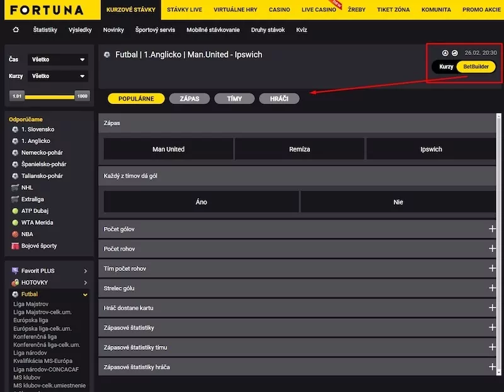Image resolution: width=504 pixels, height=392 pixels.
Task: Expand the Strelec gólu section
Action: point(492,288)
